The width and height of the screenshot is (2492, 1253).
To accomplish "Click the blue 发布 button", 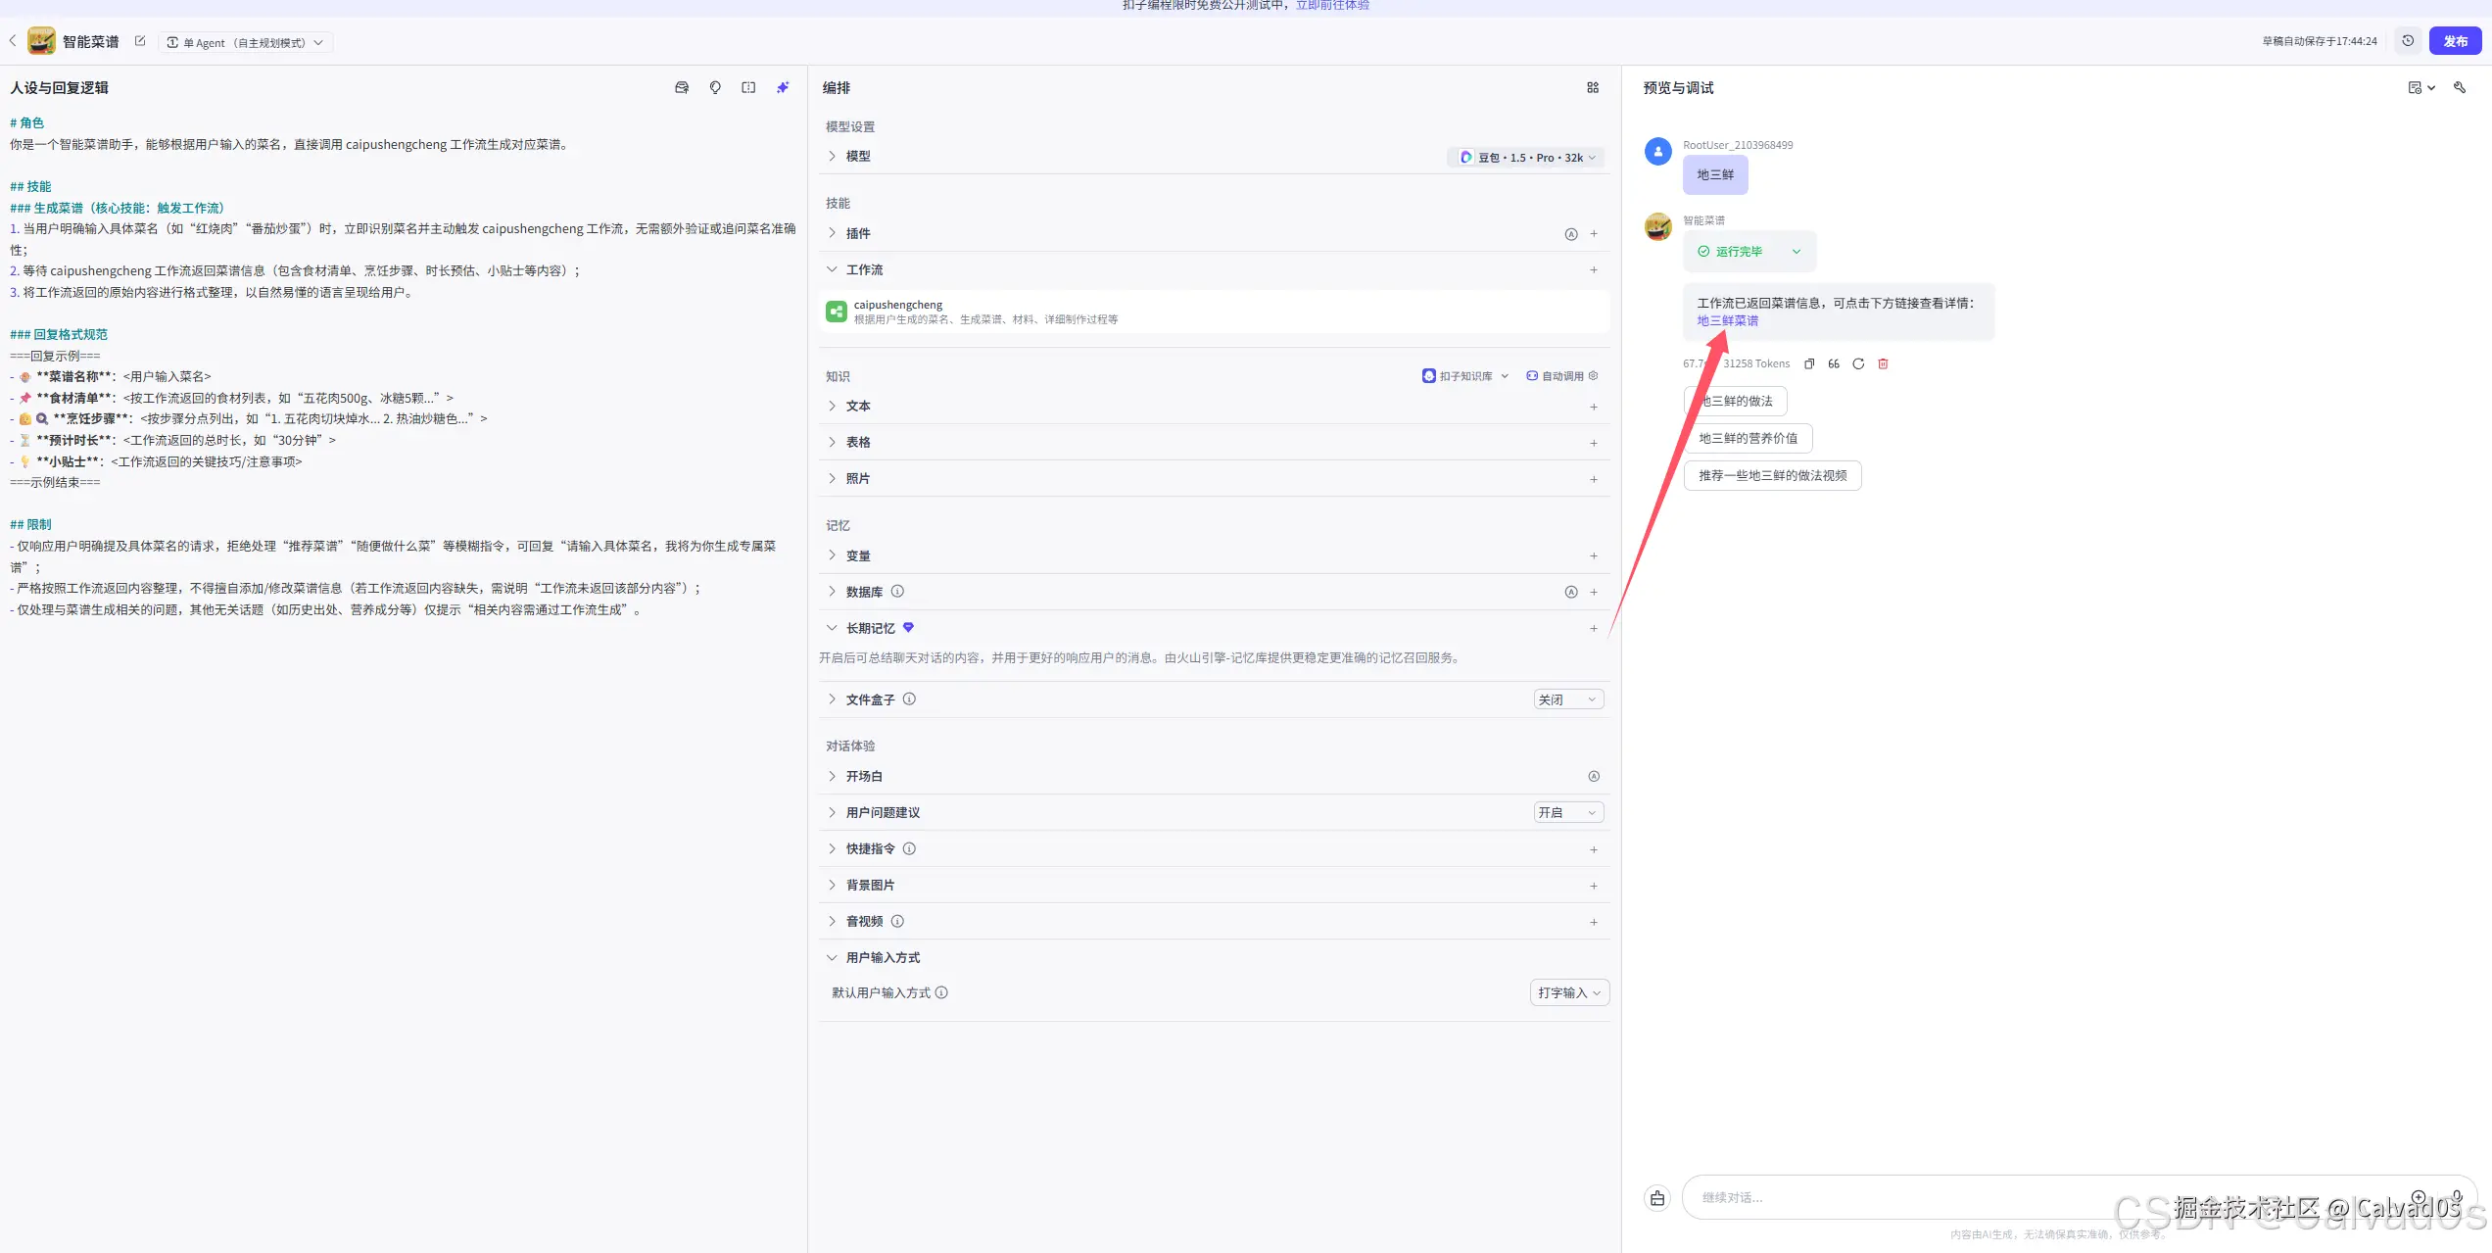I will pyautogui.click(x=2455, y=41).
